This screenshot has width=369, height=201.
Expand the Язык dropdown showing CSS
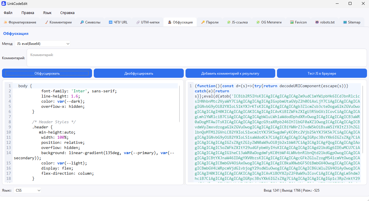28,190
